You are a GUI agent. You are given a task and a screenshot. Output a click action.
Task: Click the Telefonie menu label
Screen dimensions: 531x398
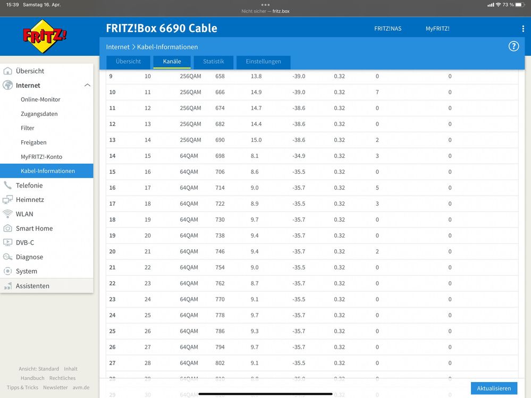pyautogui.click(x=29, y=185)
